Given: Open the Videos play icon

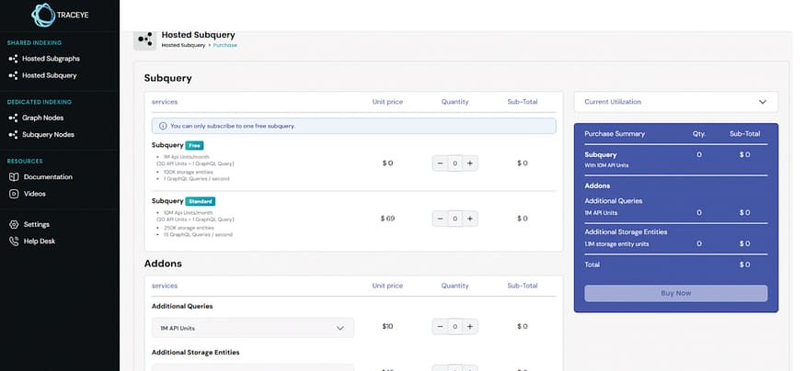Looking at the screenshot, I should (14, 194).
